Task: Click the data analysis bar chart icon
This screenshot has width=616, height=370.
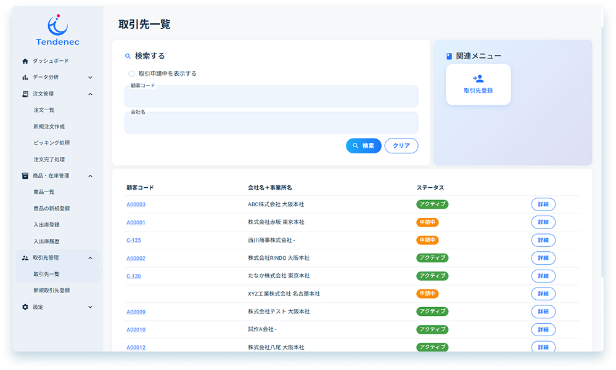Action: coord(25,78)
